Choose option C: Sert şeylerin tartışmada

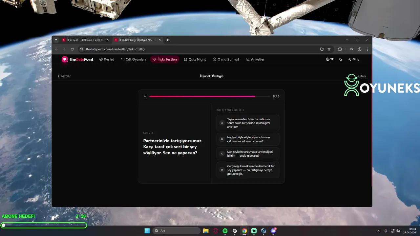click(x=248, y=154)
